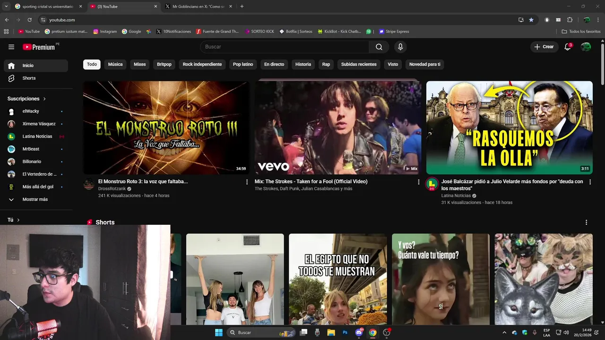This screenshot has height=340, width=605.
Task: Open DrossRotzank channel avatar
Action: (x=89, y=184)
